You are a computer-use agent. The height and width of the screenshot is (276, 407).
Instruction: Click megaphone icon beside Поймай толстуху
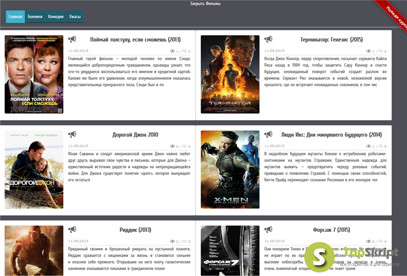coord(72,39)
